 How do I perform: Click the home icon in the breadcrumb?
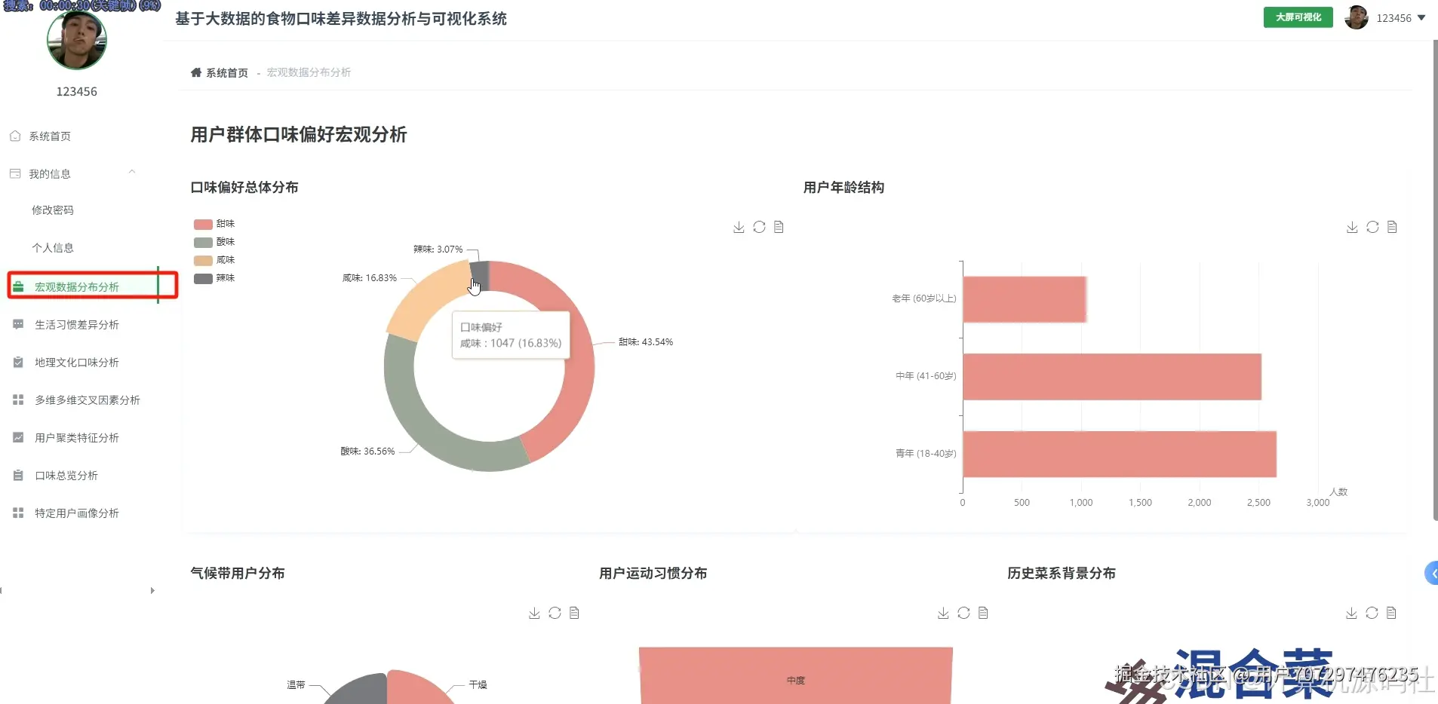pos(195,72)
